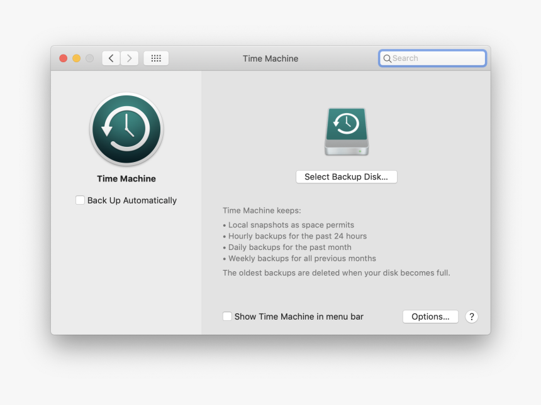Image resolution: width=541 pixels, height=405 pixels.
Task: Go back using the left chevron
Action: [111, 58]
